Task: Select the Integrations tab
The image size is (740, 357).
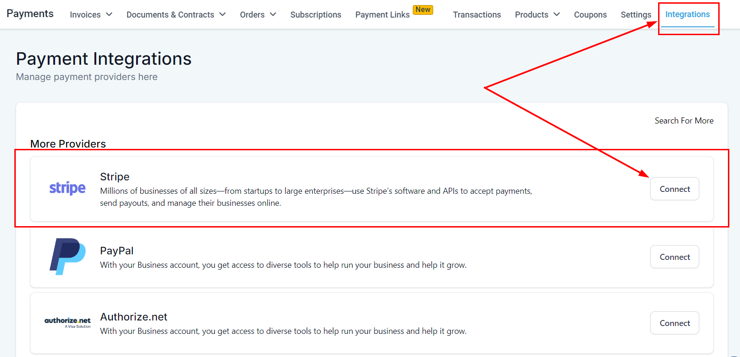Action: 688,14
